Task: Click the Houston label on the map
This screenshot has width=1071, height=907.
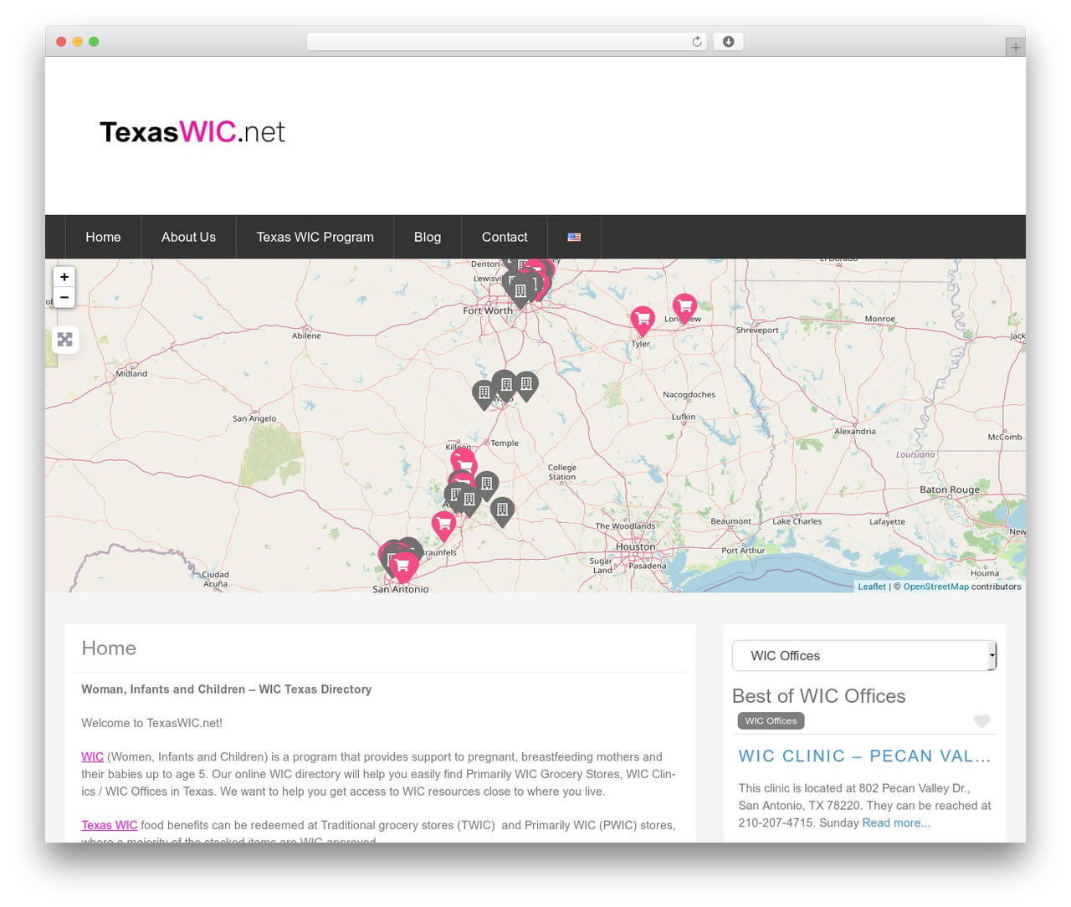Action: (x=635, y=546)
